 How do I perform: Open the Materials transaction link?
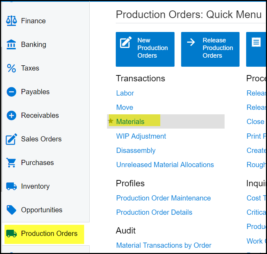[130, 122]
